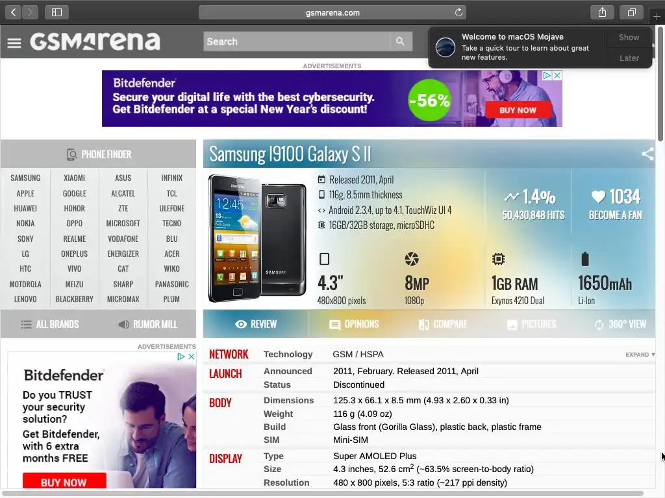Image resolution: width=665 pixels, height=498 pixels.
Task: Select OnePlus brand link
Action: 74,254
